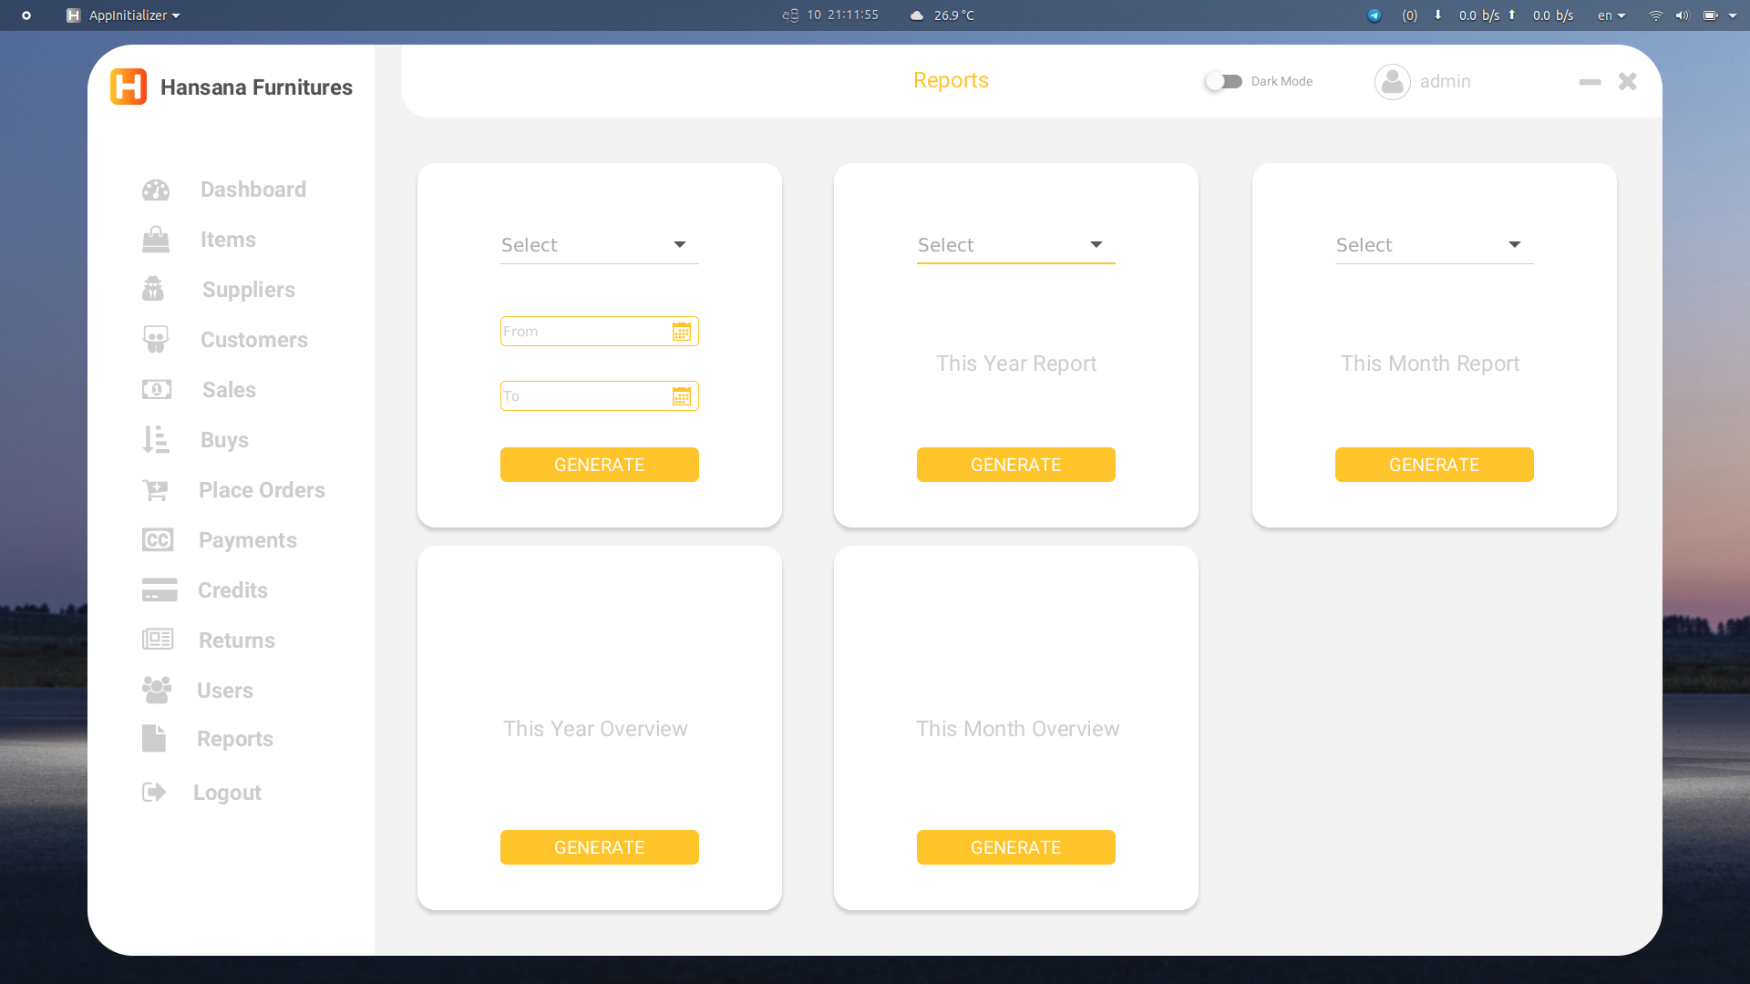Open the From date calendar picker
This screenshot has height=984, width=1750.
pyautogui.click(x=682, y=331)
